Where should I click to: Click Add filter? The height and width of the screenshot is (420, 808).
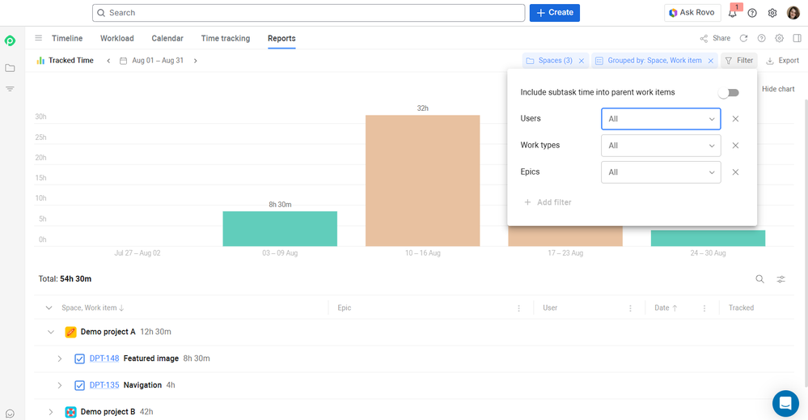click(x=548, y=202)
